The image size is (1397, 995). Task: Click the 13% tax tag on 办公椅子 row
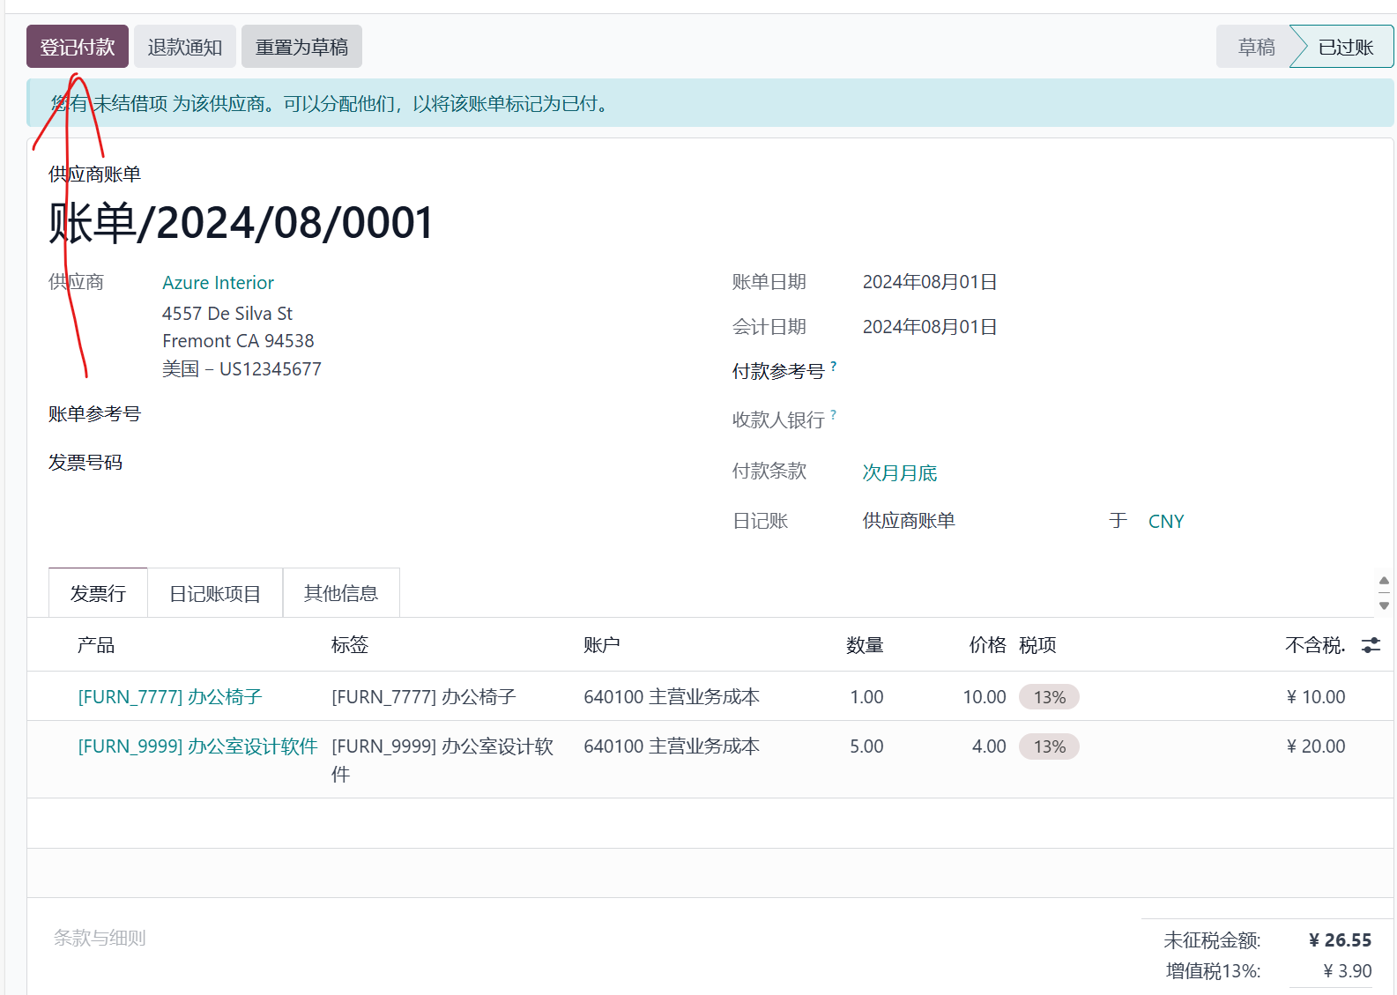click(1049, 697)
